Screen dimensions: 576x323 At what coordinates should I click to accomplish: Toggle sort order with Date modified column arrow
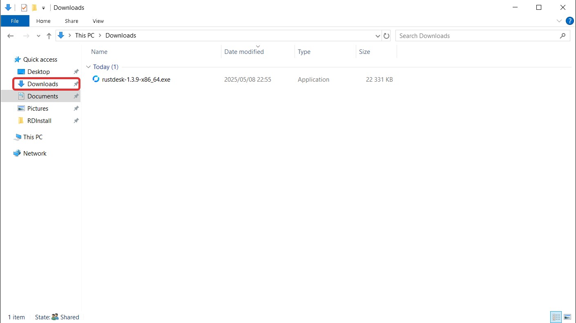point(258,46)
